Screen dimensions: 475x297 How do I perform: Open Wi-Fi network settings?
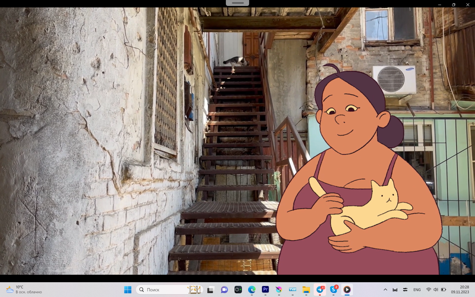click(x=428, y=290)
